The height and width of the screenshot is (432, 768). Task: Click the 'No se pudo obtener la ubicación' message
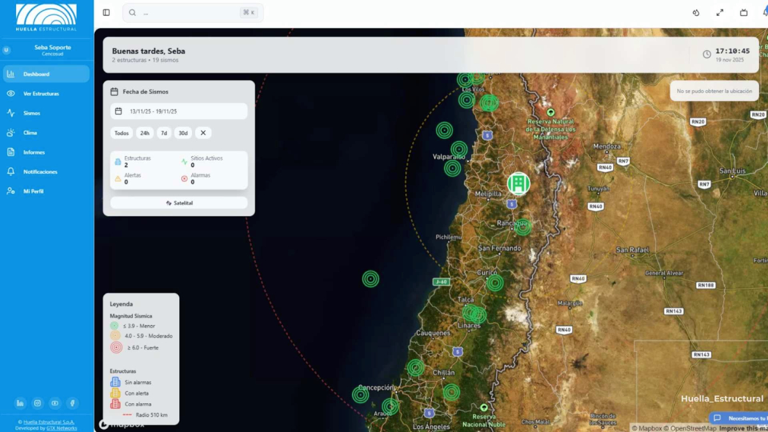[x=714, y=91]
